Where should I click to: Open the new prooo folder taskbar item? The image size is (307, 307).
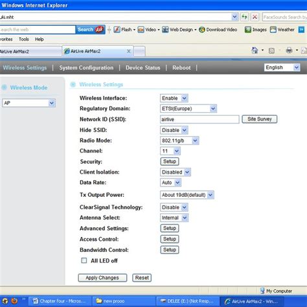click(x=124, y=301)
